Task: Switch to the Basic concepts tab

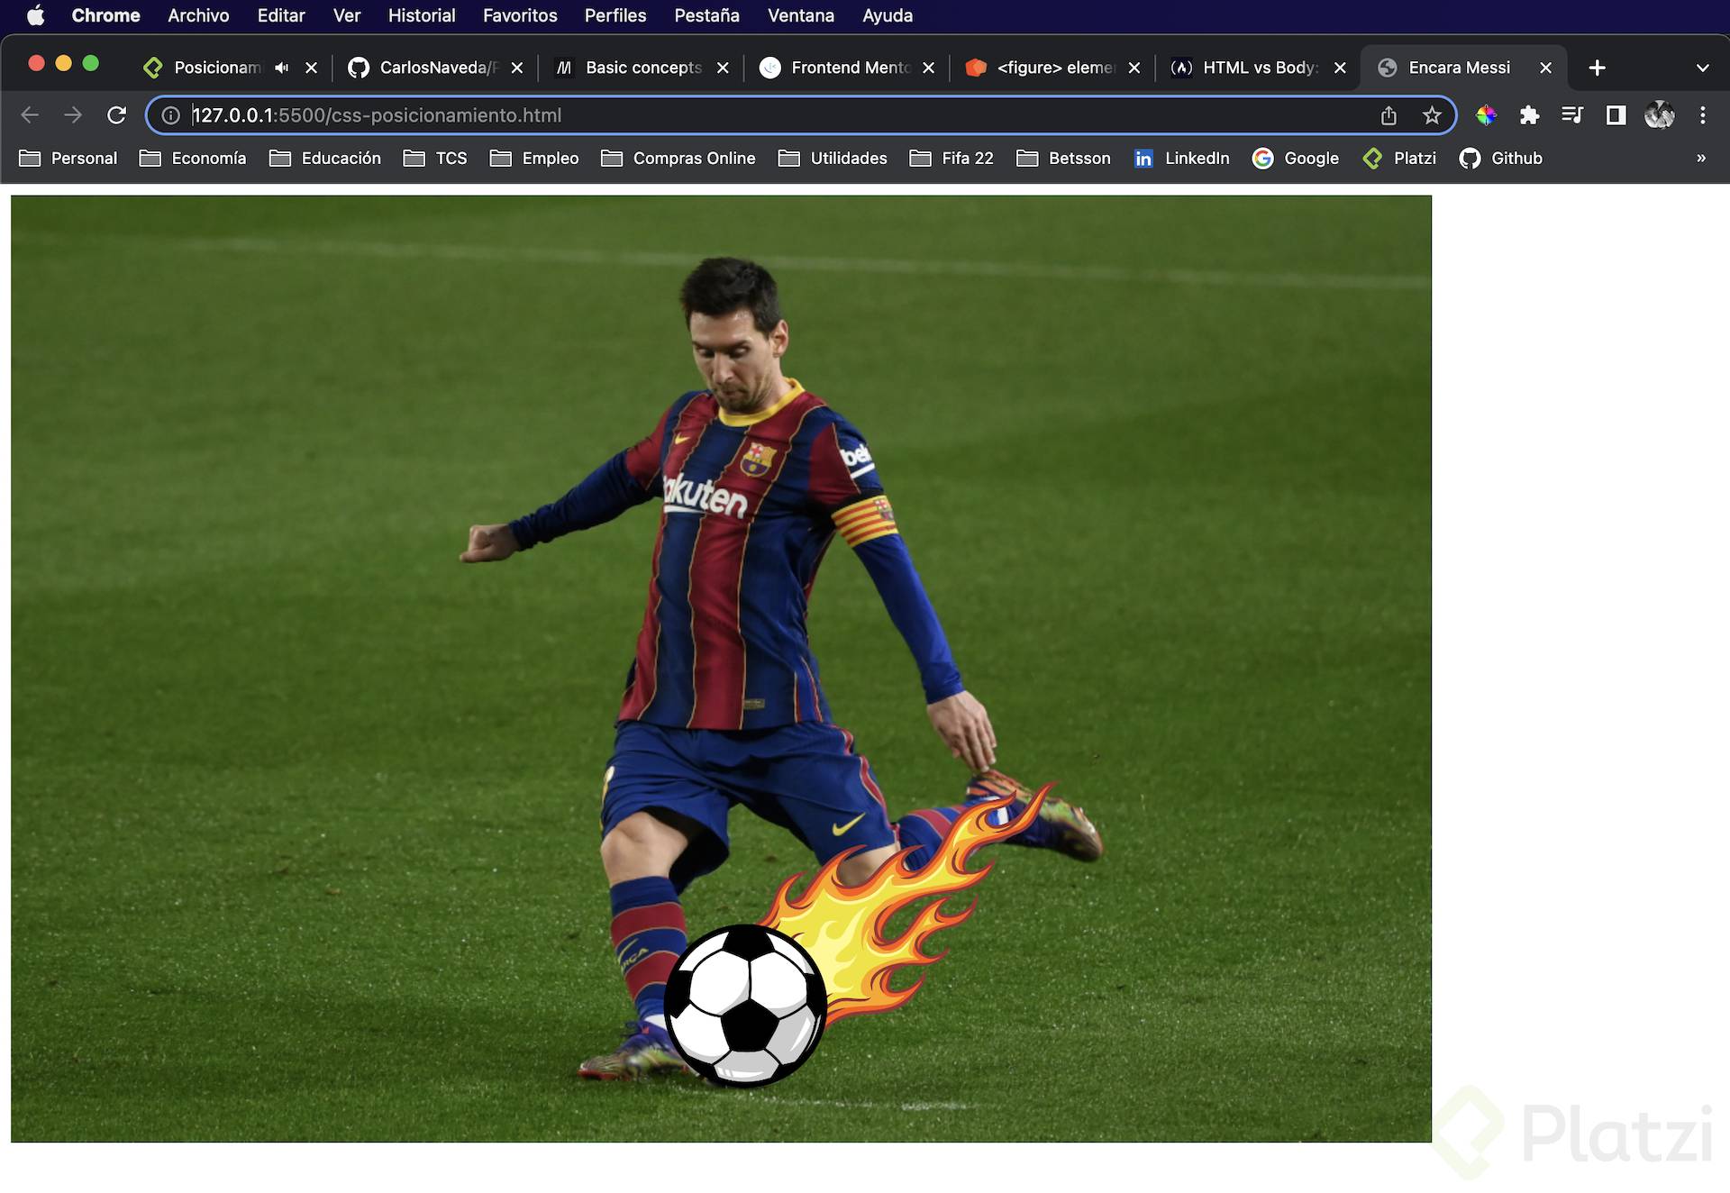Action: click(x=642, y=68)
